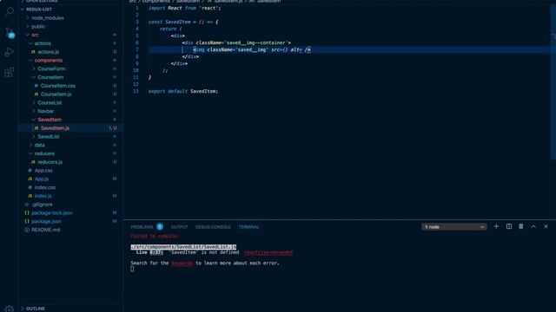
Task: Open CourseItem.css file
Action: coord(58,86)
